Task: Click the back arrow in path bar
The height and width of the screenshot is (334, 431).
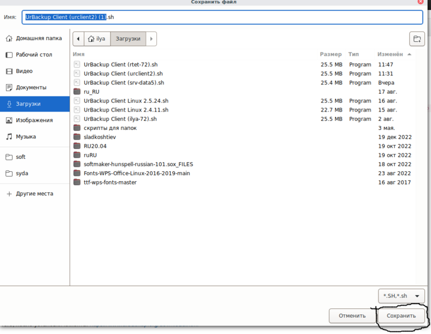Action: 78,38
